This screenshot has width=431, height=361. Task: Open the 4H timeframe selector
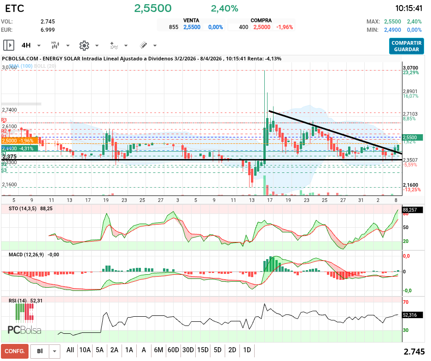(26, 45)
